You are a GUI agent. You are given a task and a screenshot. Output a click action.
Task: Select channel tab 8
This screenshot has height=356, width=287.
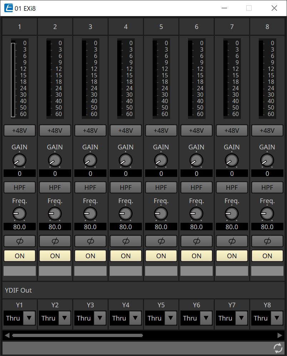pyautogui.click(x=267, y=27)
